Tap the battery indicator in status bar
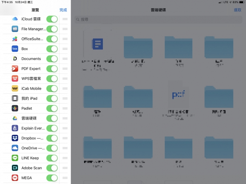Screen dimensions: 246x184 click(x=242, y=2)
